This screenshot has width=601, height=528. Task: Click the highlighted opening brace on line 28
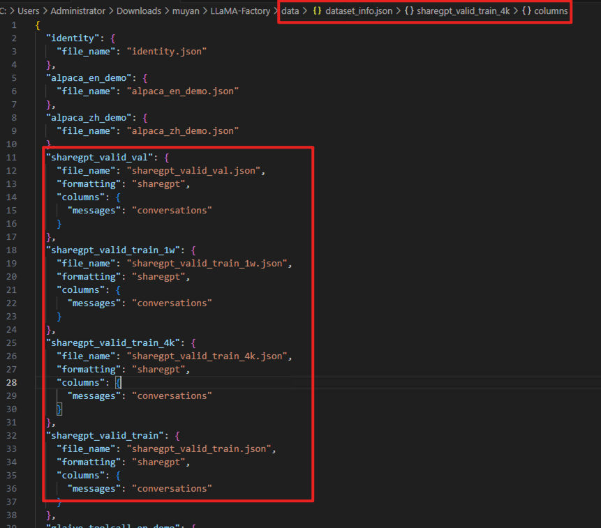pos(119,383)
